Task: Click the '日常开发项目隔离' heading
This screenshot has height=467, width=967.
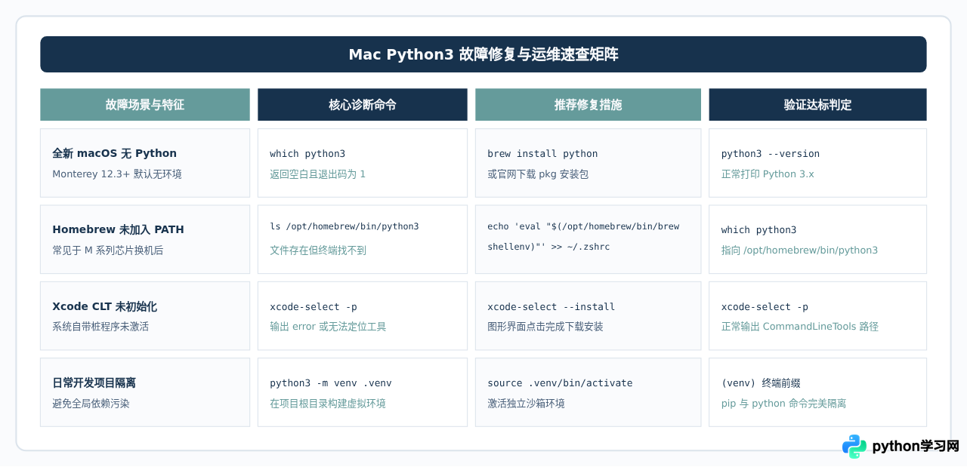Action: click(94, 383)
